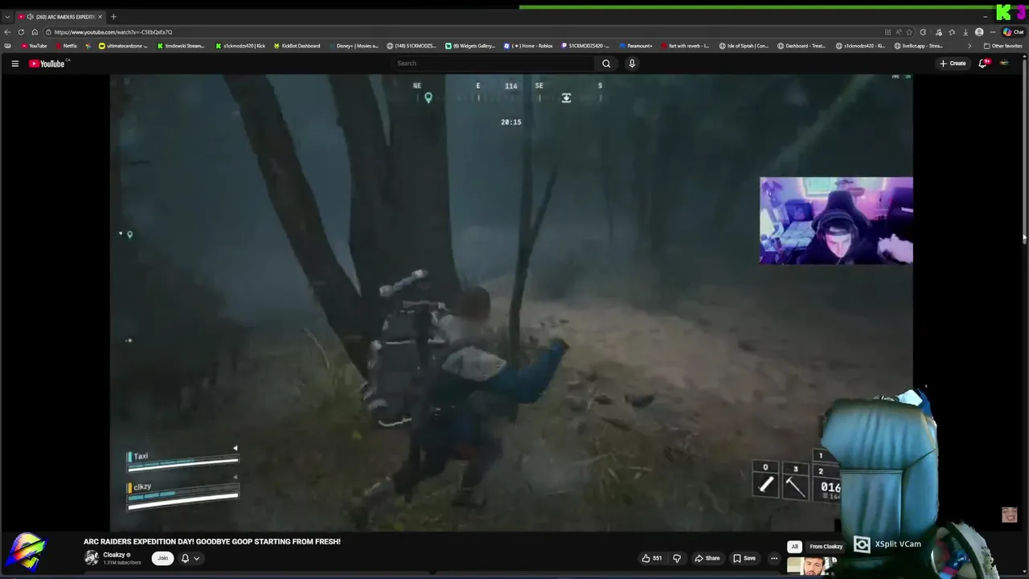Viewport: 1029px width, 579px height.
Task: Open the s1ckmodzs420 | Kick bookmark
Action: (240, 46)
